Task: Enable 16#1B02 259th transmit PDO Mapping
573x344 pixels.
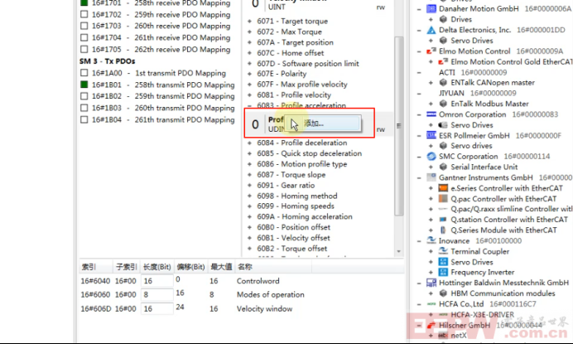Action: click(84, 96)
